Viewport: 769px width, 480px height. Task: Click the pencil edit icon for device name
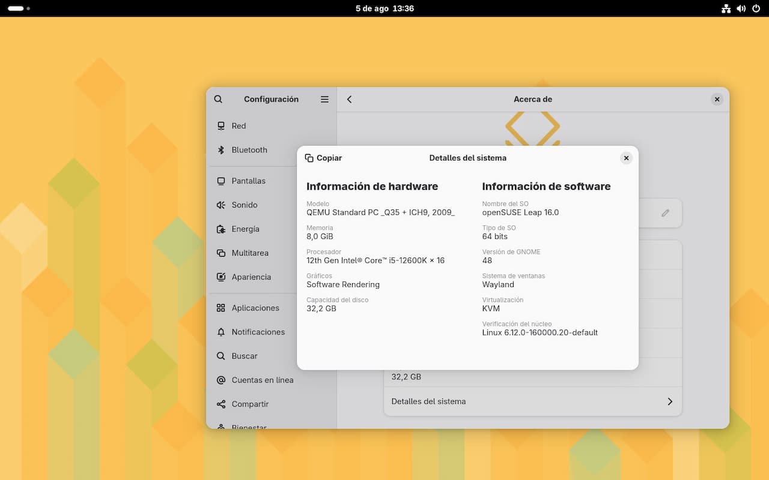tap(665, 213)
